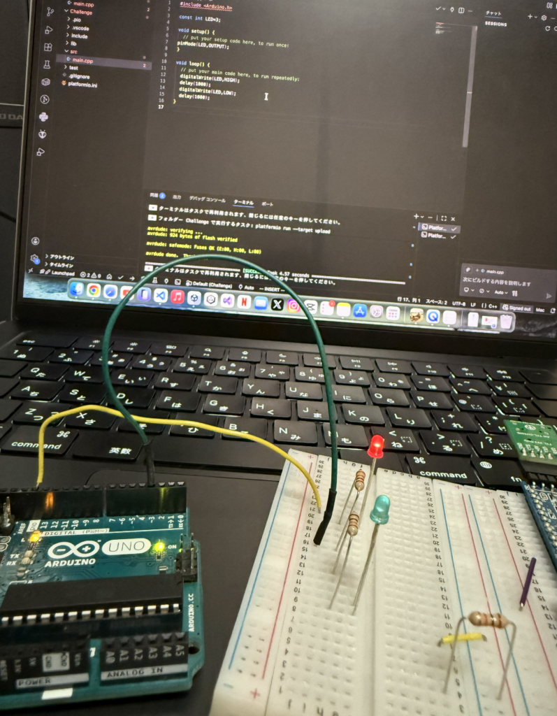The height and width of the screenshot is (716, 557).
Task: Launch Google Chrome from the Dock
Action: (93, 290)
